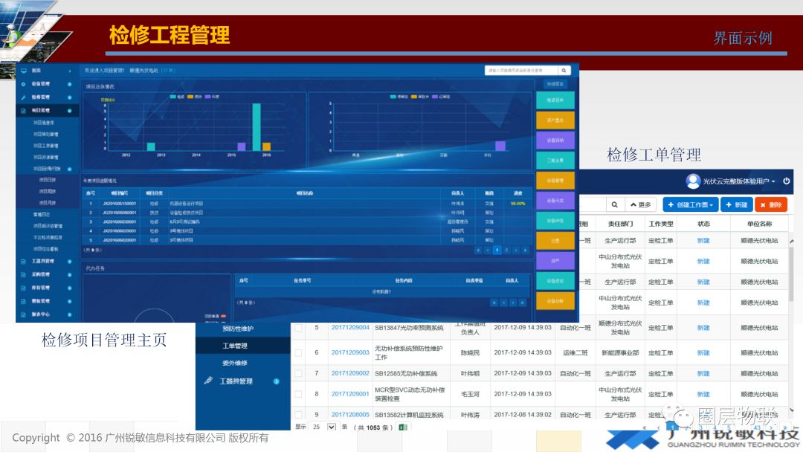803x452 pixels.
Task: Open work order 20171209004
Action: [x=350, y=328]
